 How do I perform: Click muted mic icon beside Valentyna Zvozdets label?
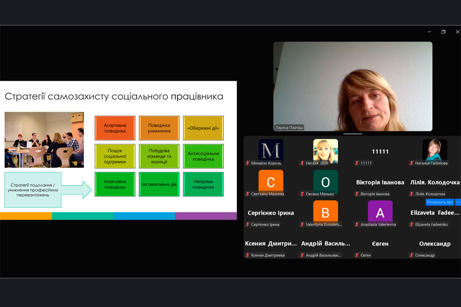point(302,225)
